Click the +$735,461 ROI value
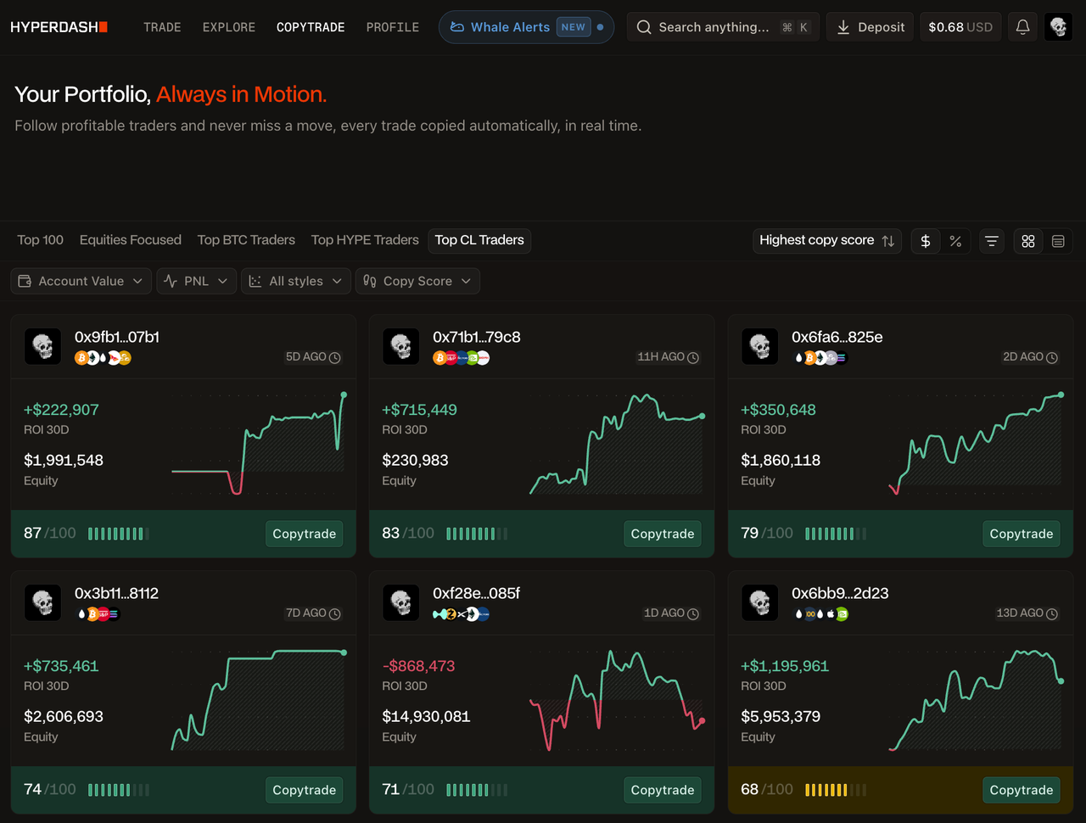The image size is (1086, 823). click(x=61, y=666)
